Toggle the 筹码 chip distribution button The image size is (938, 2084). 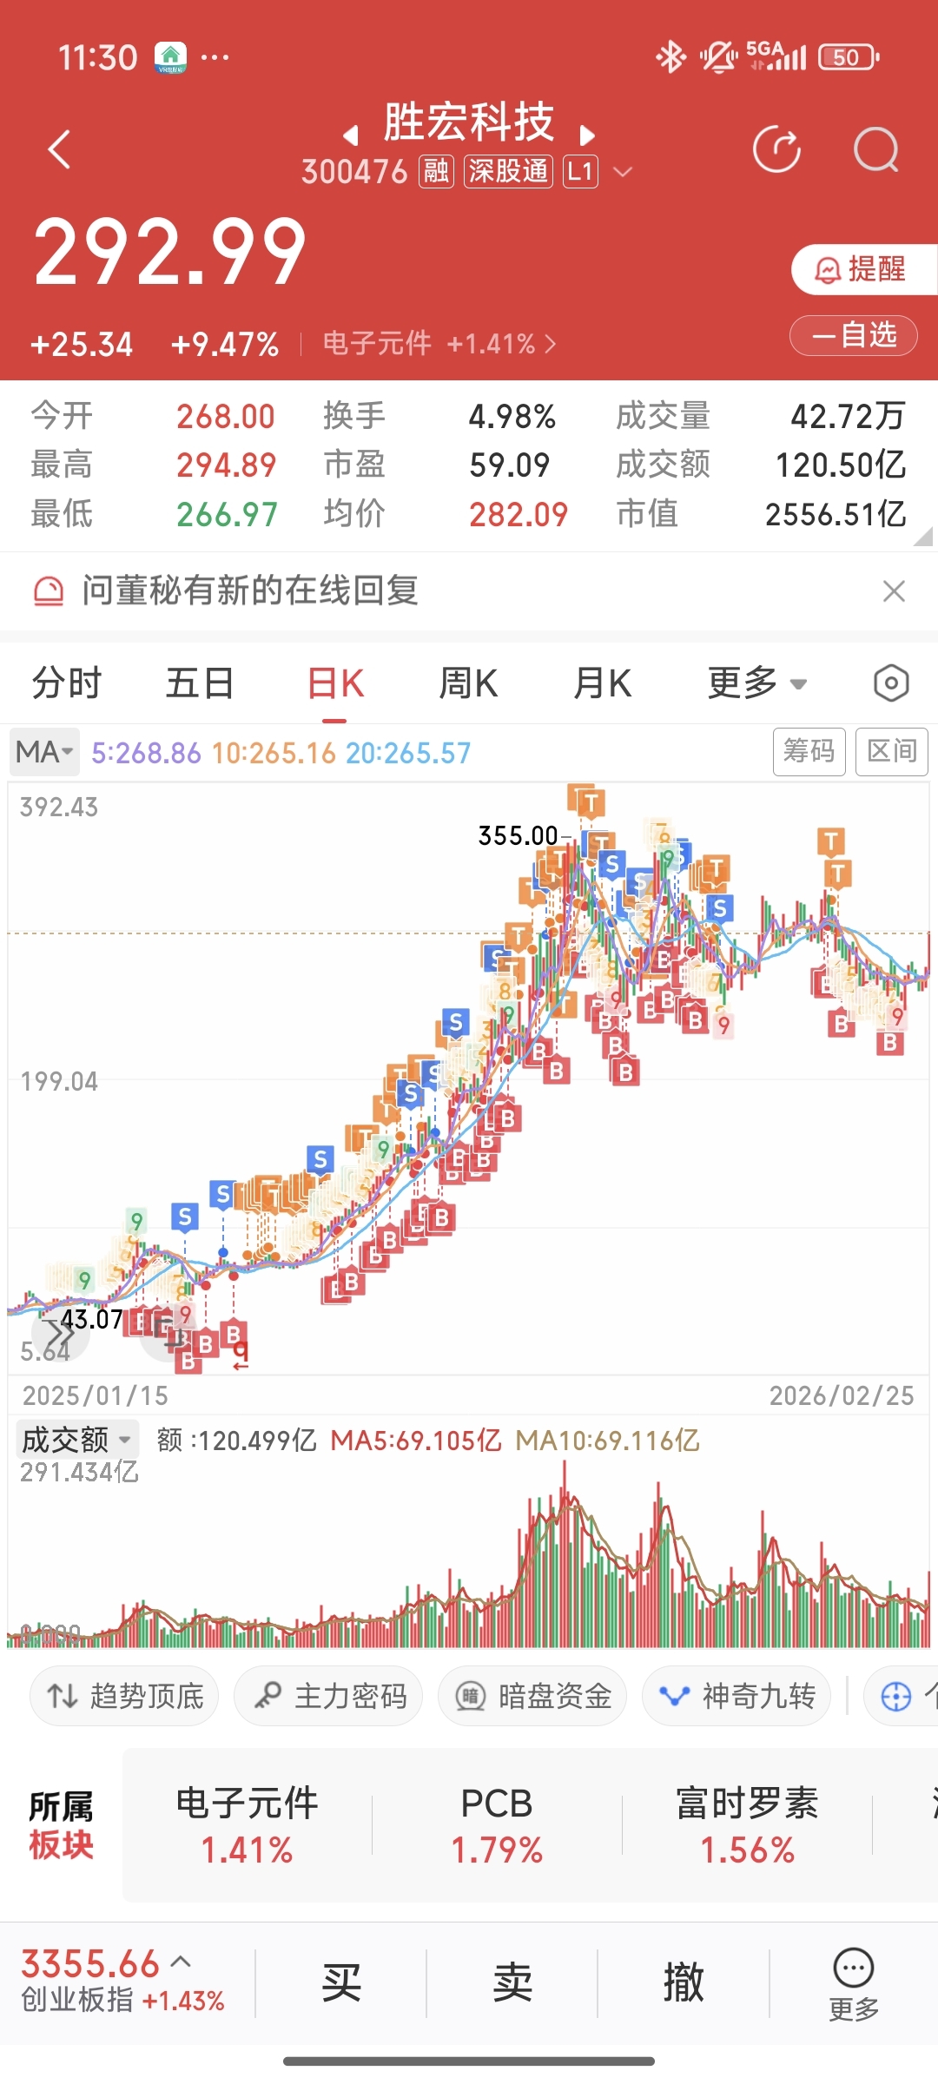click(809, 751)
